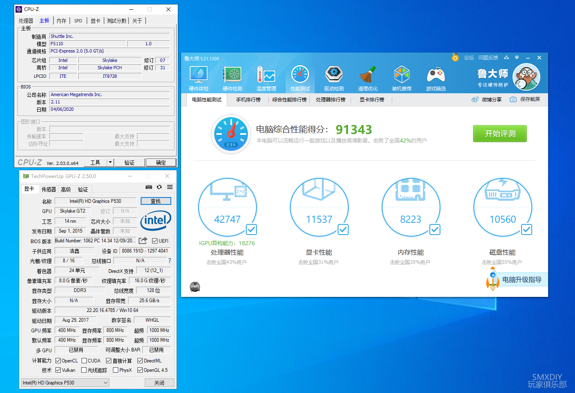Click the Intel logo in GPU-Z

pyautogui.click(x=156, y=220)
